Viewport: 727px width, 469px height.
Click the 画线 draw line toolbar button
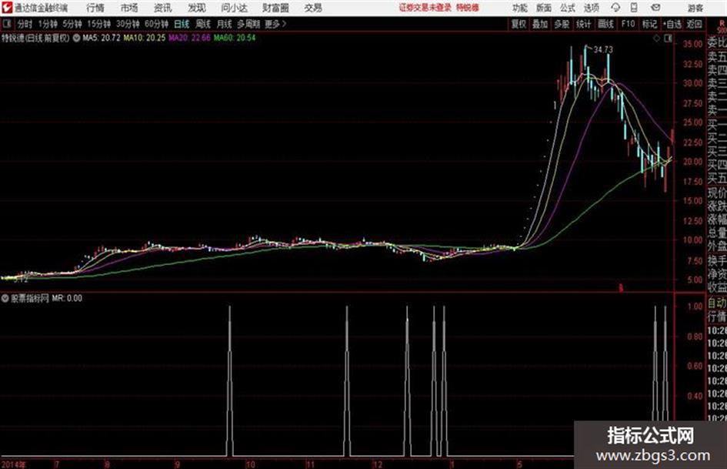605,24
